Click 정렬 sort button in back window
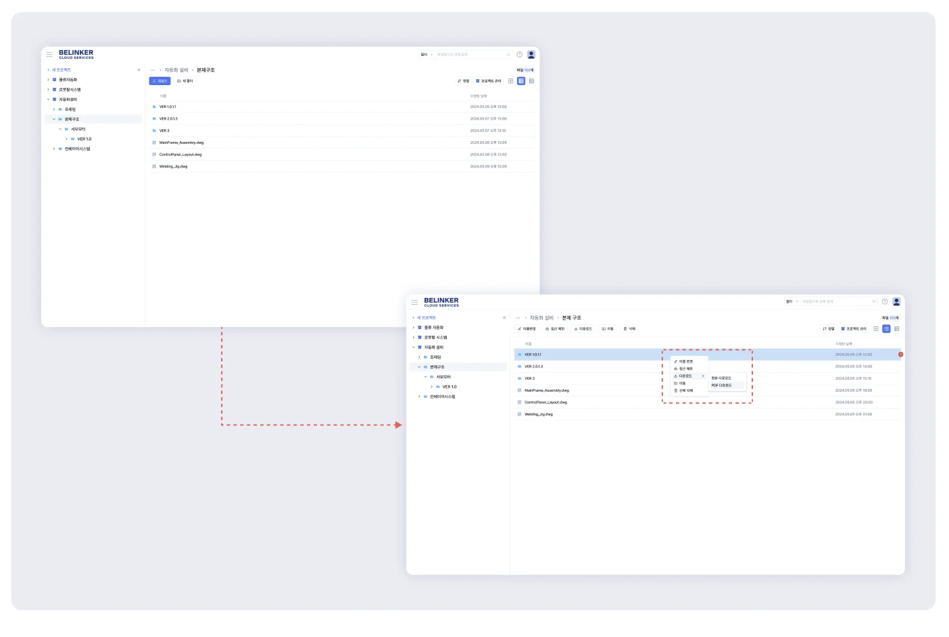This screenshot has width=949, height=637. tap(464, 81)
